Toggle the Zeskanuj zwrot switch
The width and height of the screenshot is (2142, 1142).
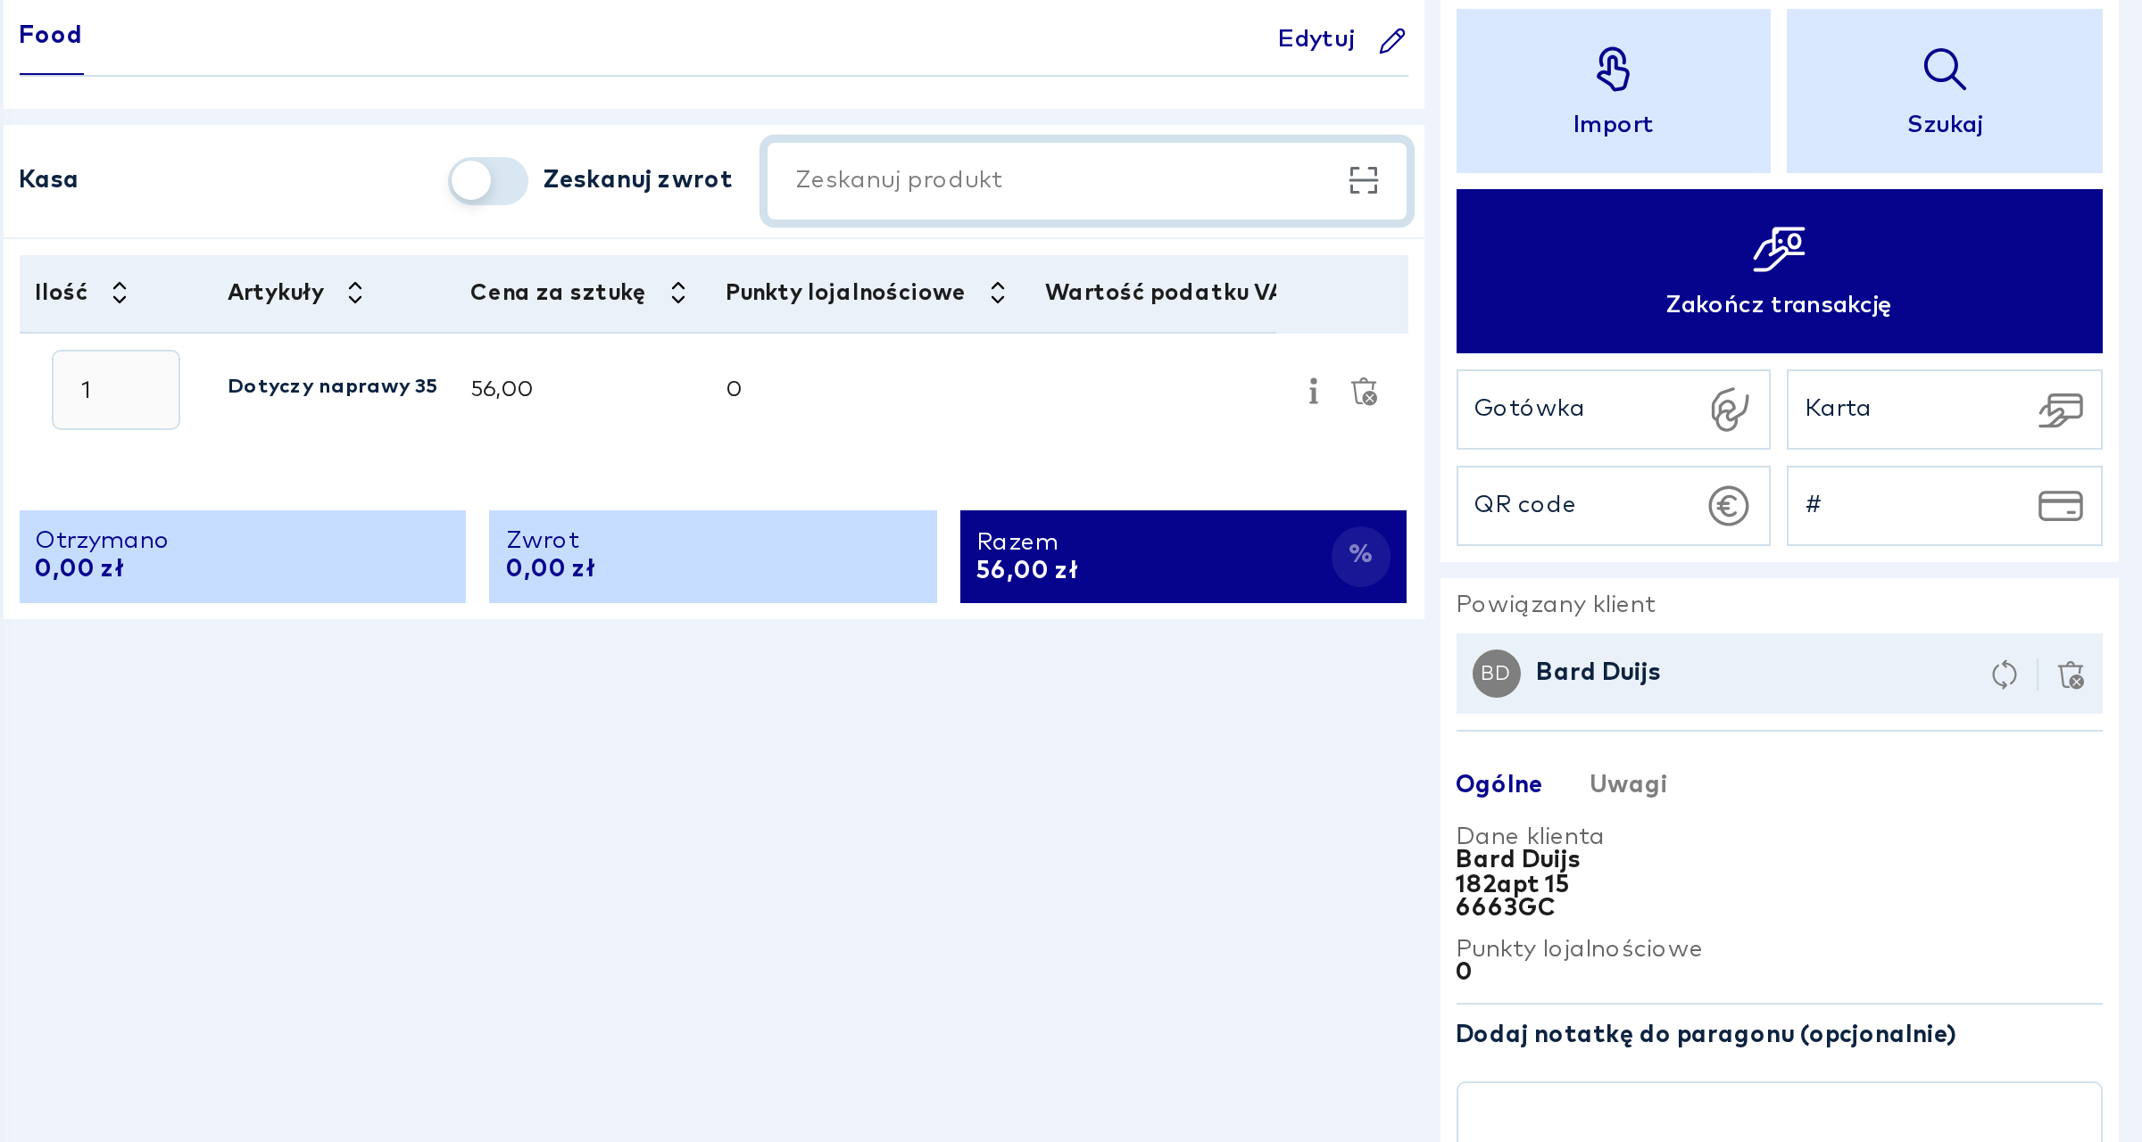coord(487,181)
